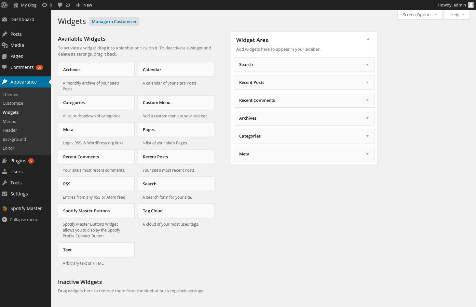Expand the Search widget in Widget Area

367,65
